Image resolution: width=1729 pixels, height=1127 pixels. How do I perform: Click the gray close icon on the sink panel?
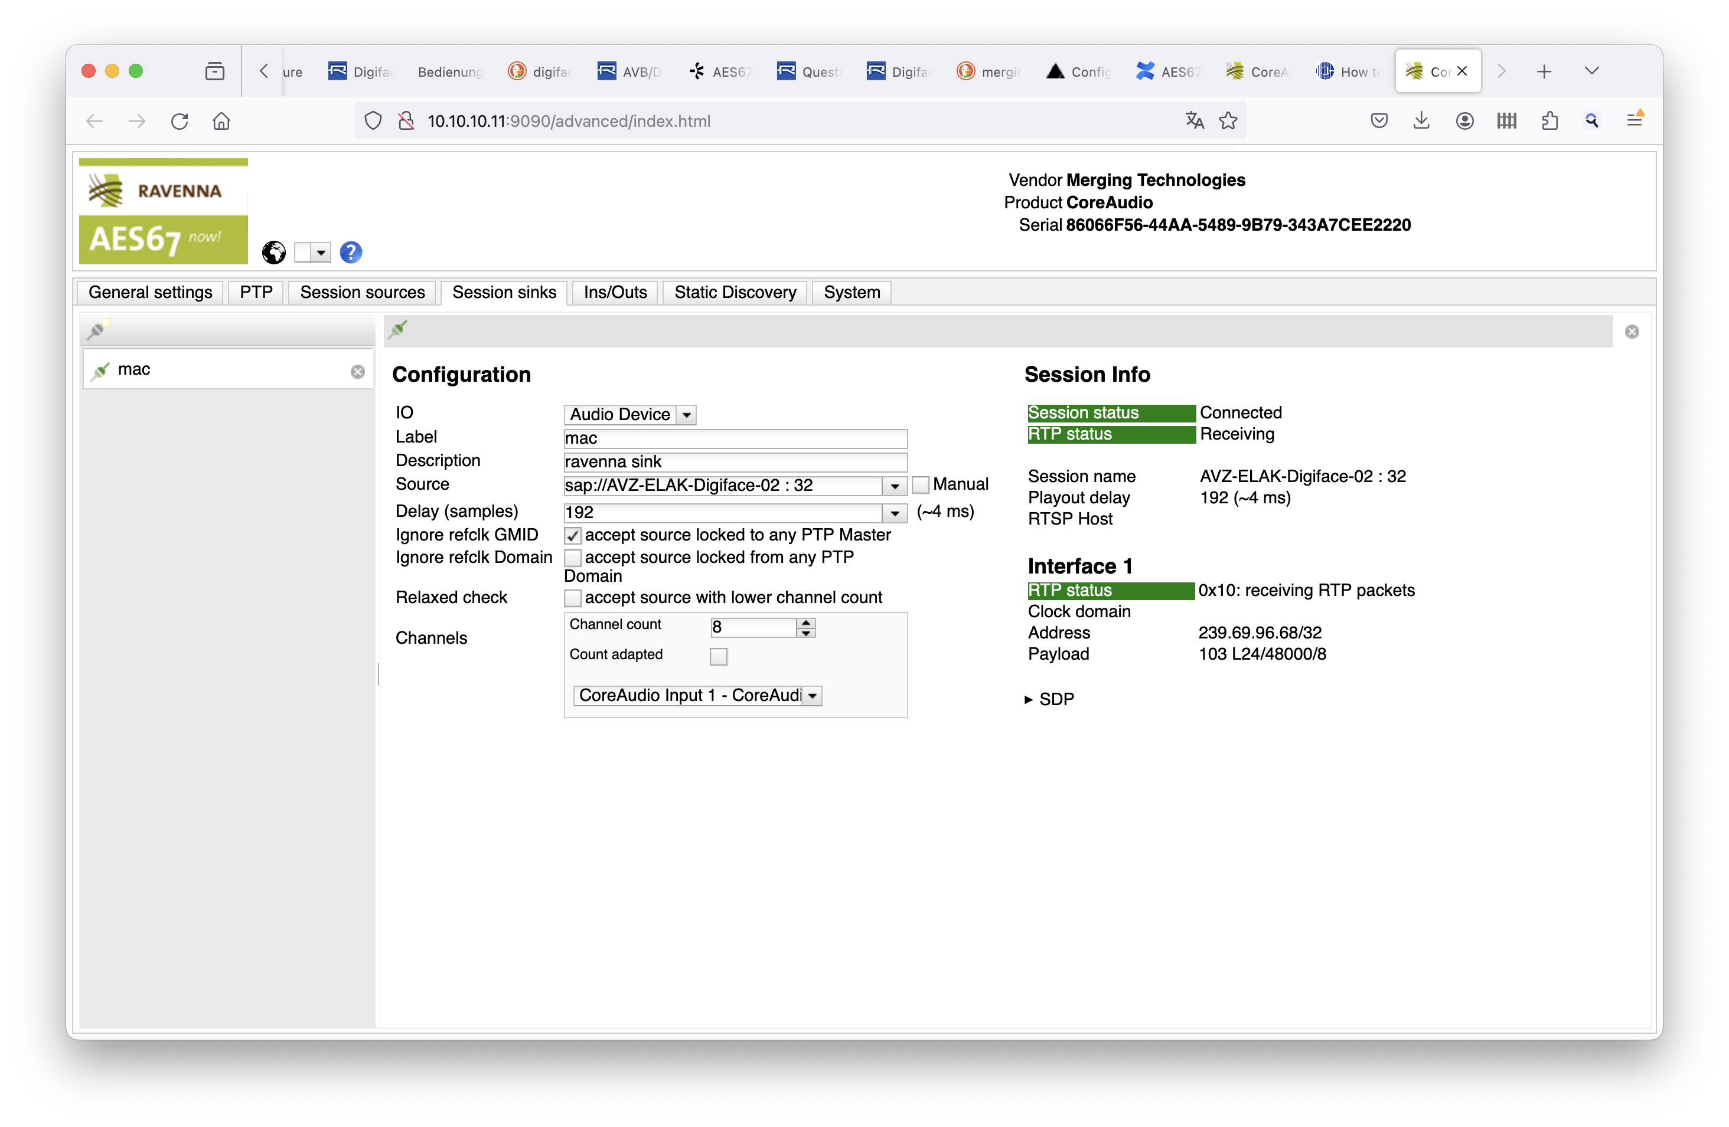click(1632, 332)
